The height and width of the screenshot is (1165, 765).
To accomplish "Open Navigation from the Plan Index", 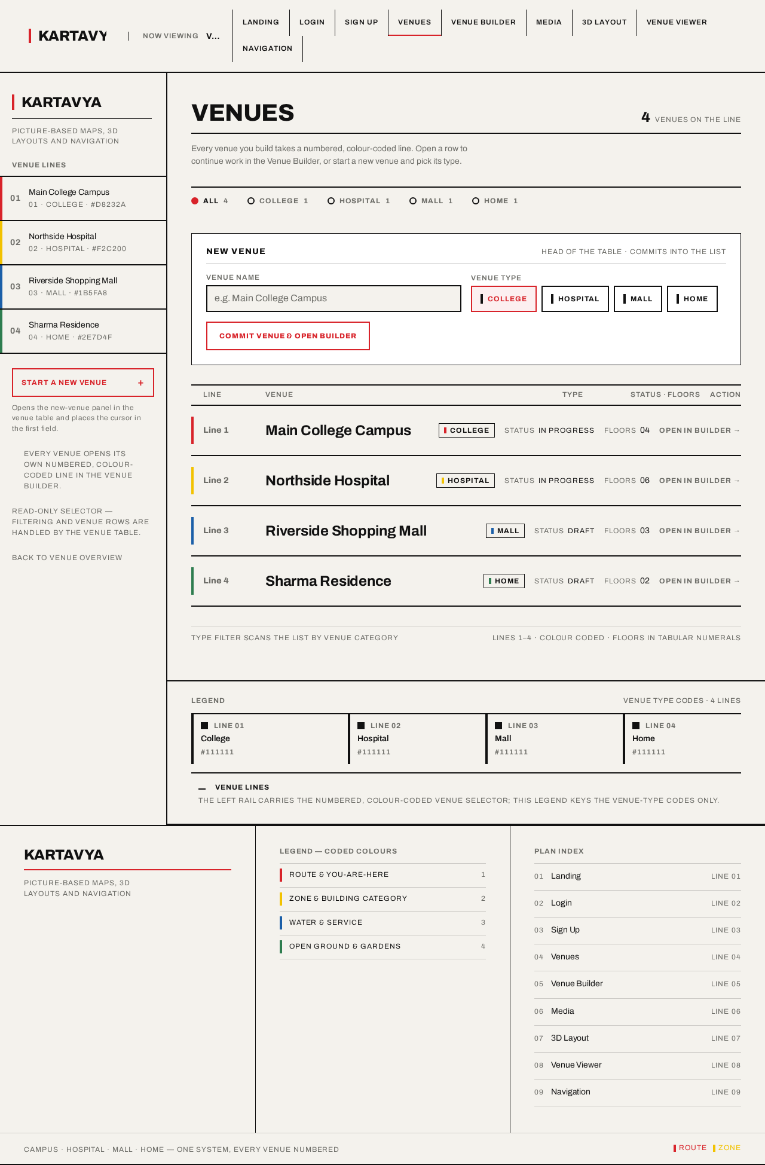I will click(638, 1092).
